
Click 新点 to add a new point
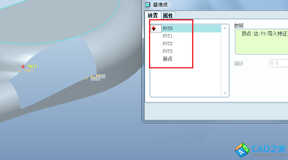[x=168, y=59]
